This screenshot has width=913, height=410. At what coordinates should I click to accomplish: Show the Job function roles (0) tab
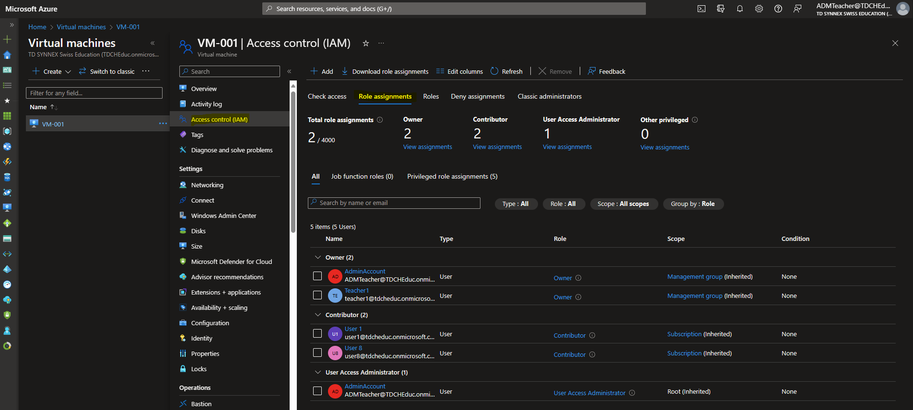click(x=362, y=176)
